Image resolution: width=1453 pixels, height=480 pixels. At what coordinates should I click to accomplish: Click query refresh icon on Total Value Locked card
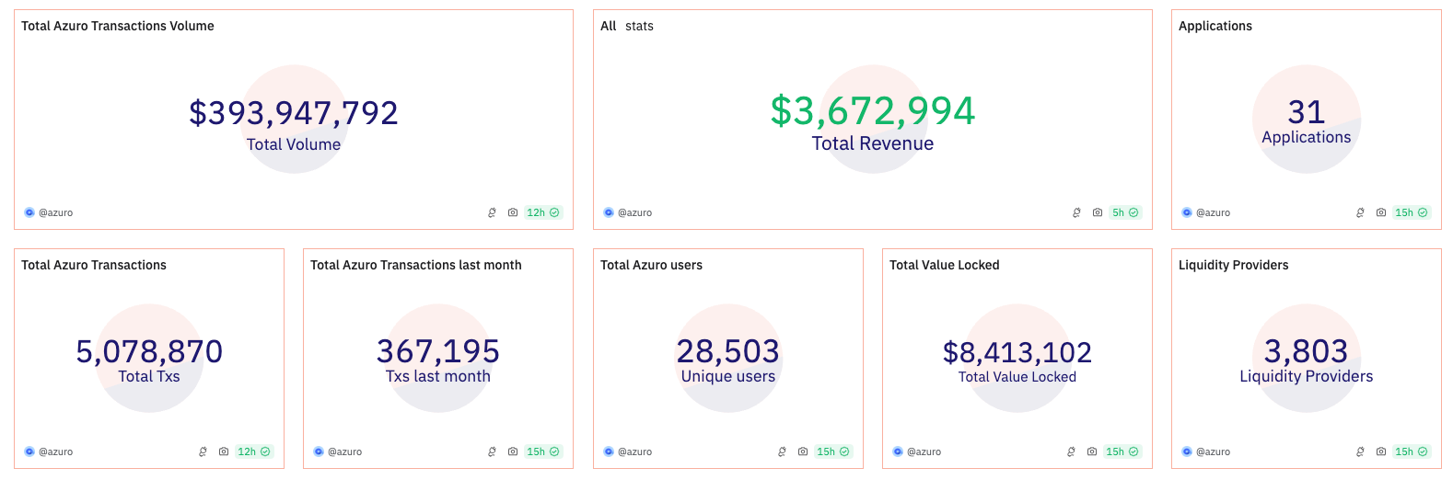[1071, 451]
